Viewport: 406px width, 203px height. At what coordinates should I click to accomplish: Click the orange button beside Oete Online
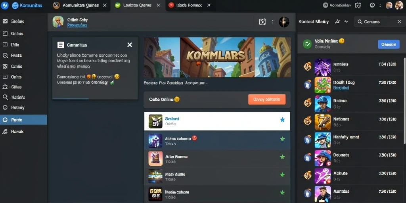coord(267,100)
